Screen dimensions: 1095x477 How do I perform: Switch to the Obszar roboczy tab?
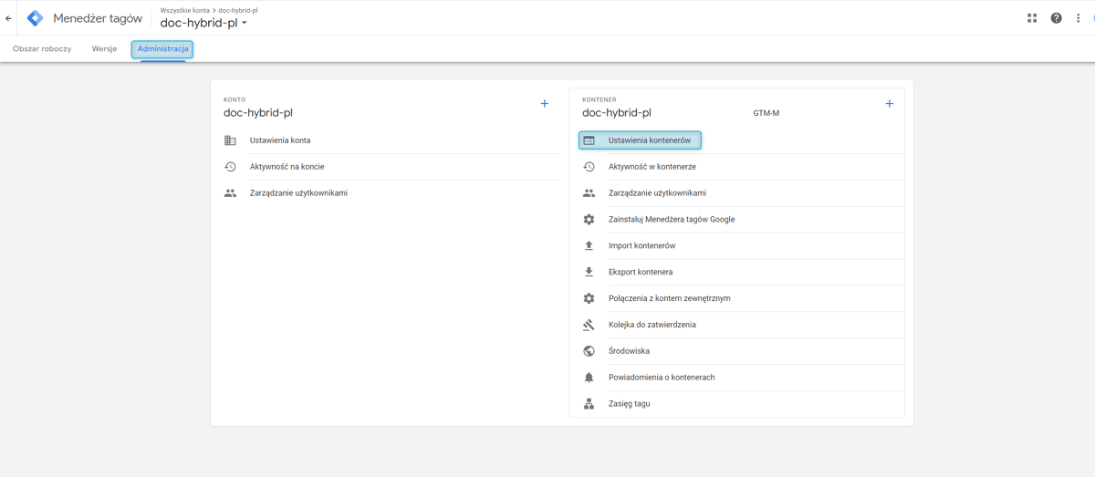pyautogui.click(x=42, y=49)
